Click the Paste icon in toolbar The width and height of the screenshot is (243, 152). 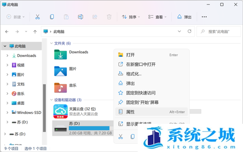[66, 17]
